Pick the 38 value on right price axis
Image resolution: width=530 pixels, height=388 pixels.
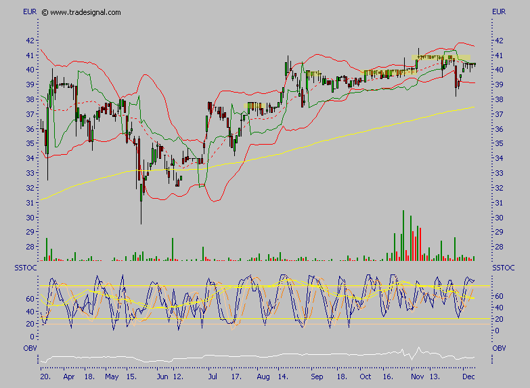(x=499, y=99)
